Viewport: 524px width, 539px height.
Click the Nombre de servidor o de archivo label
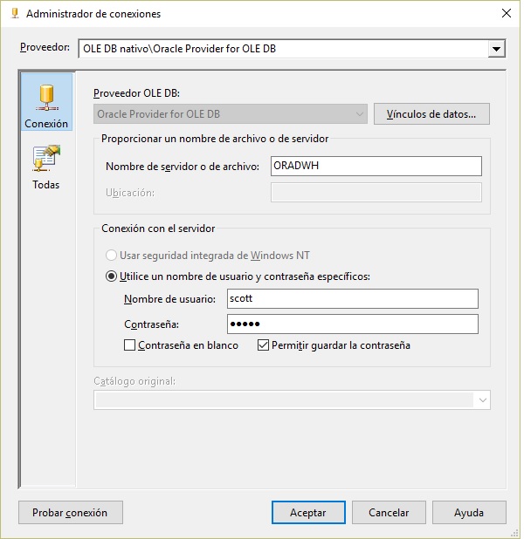[183, 167]
